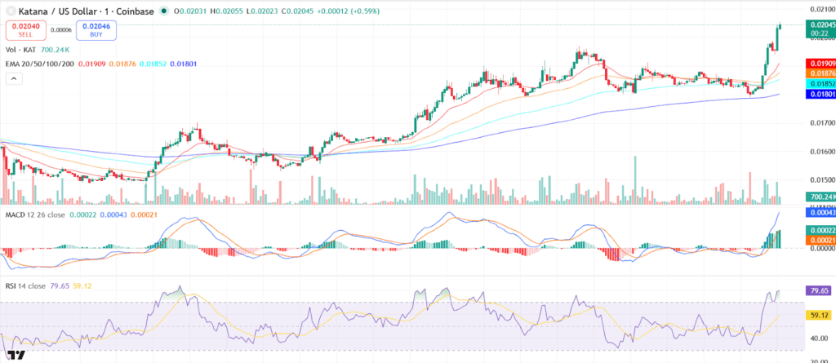Screen dimensions: 836x363
Task: Click the purple 79.65 RSI axis label
Action: tap(820, 290)
